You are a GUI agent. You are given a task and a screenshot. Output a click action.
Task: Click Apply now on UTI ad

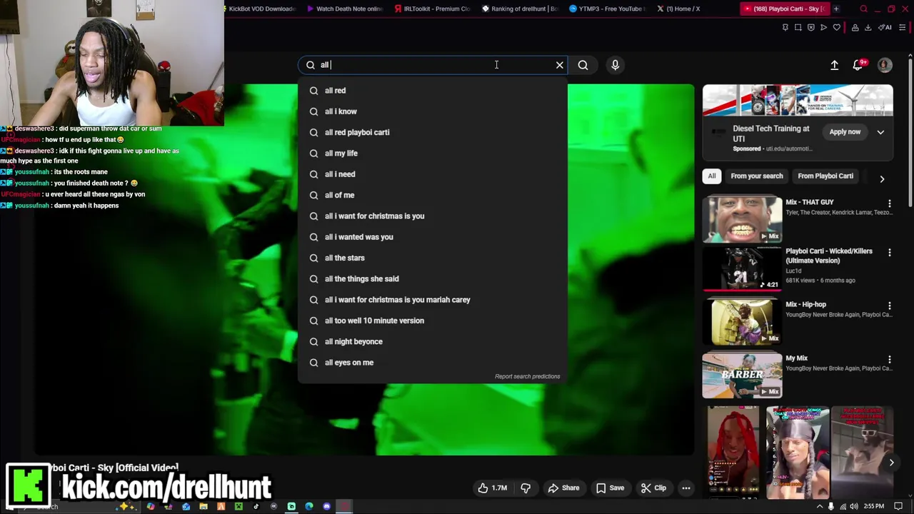click(x=845, y=132)
